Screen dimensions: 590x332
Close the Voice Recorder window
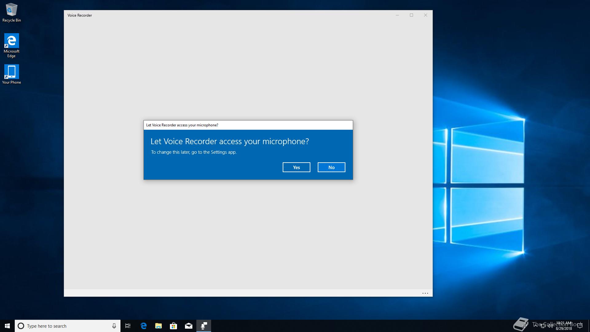click(x=426, y=15)
